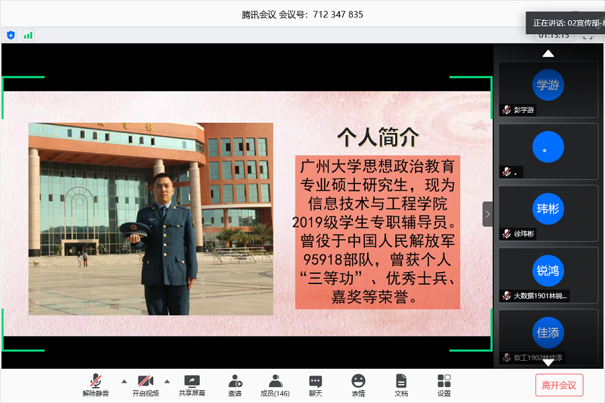Expand the video options arrow beside 开启视频
Image resolution: width=605 pixels, height=403 pixels.
pyautogui.click(x=167, y=381)
